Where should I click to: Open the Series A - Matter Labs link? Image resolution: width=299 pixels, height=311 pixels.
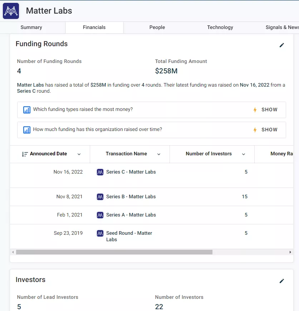click(131, 215)
